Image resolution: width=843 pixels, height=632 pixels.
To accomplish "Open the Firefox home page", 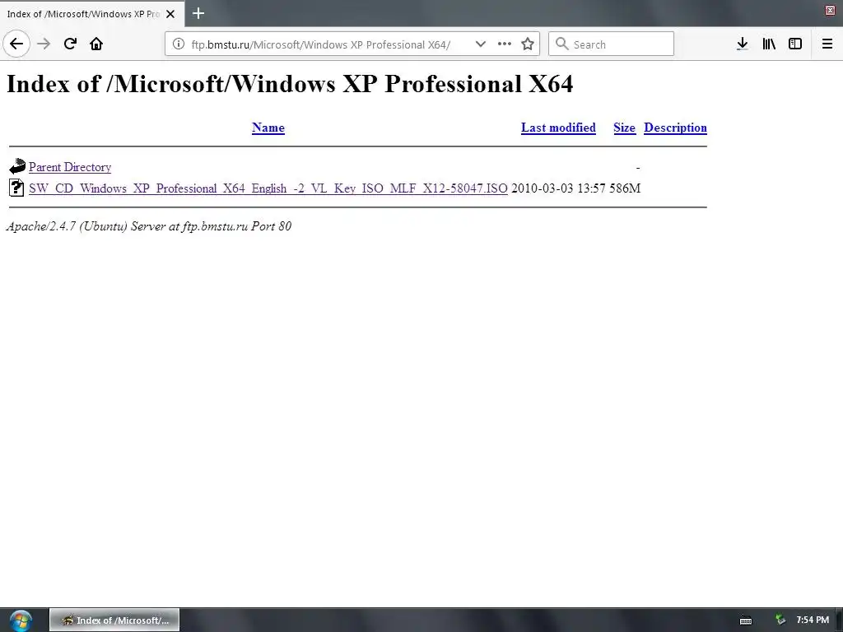I will point(96,44).
